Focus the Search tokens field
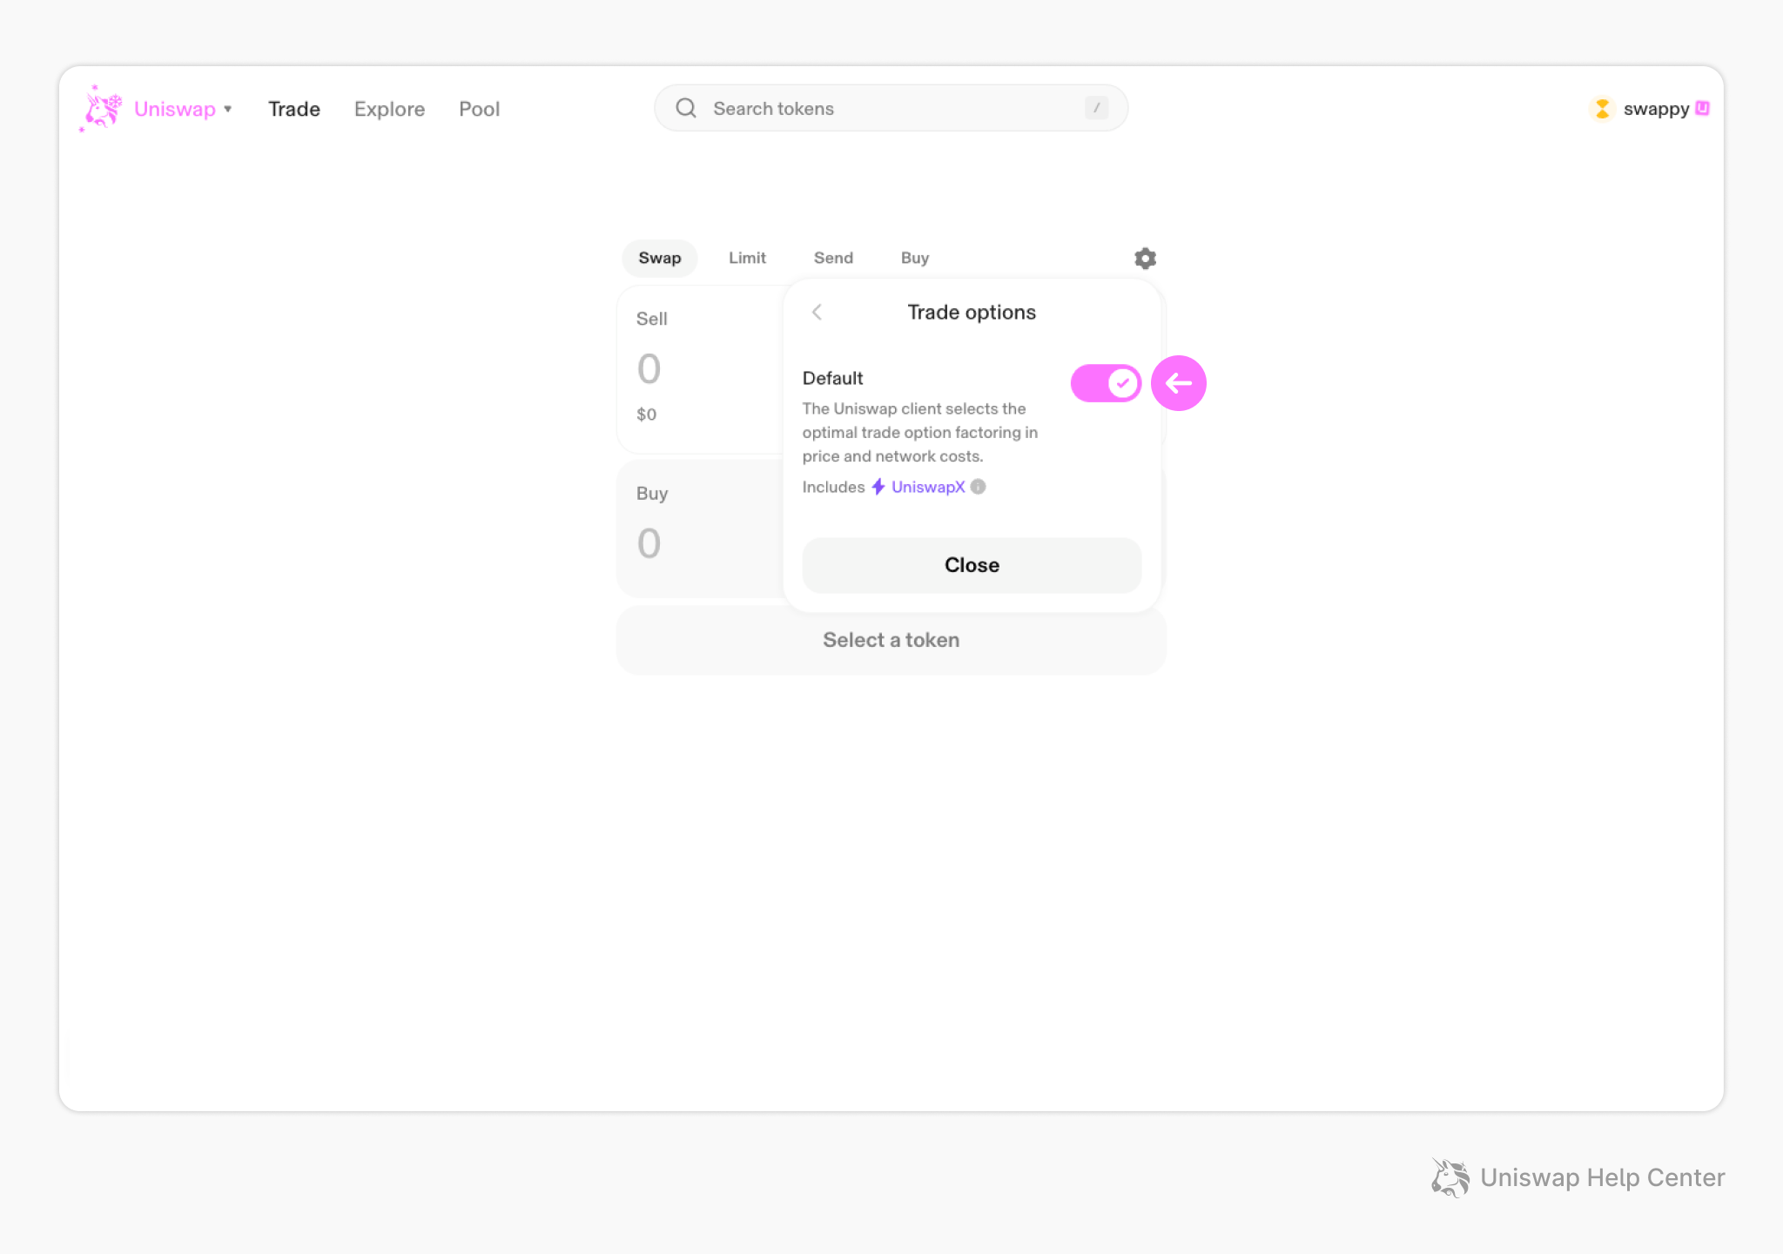 (x=891, y=108)
